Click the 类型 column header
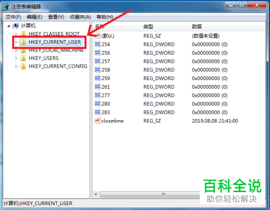Screen dimensions: 270x210 pos(165,27)
